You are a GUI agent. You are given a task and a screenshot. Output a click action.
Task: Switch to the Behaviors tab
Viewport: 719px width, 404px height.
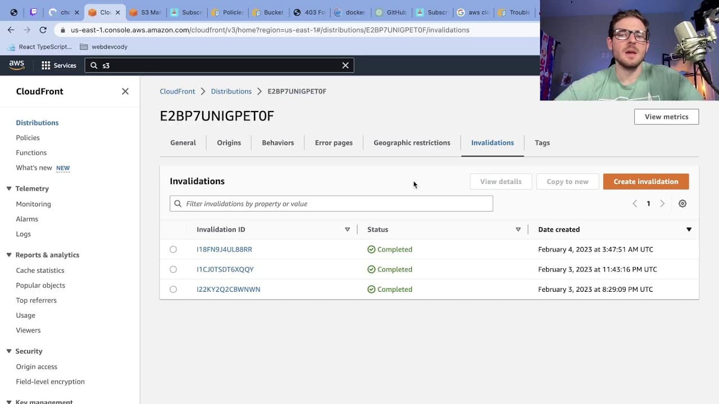click(278, 143)
